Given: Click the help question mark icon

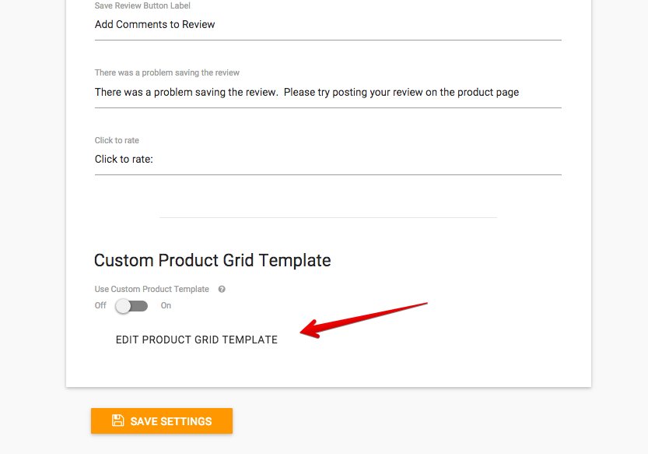Looking at the screenshot, I should coord(222,289).
